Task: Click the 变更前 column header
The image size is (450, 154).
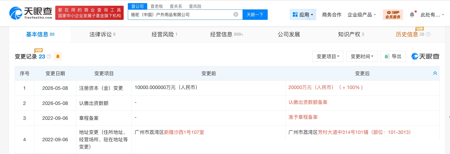Action: pyautogui.click(x=208, y=73)
